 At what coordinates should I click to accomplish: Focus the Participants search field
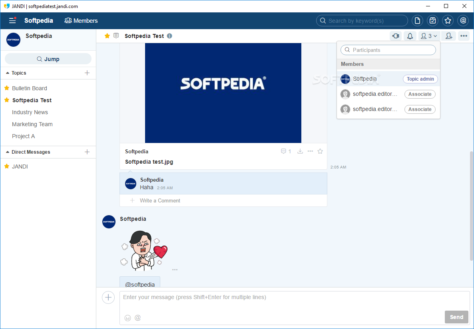tap(388, 50)
